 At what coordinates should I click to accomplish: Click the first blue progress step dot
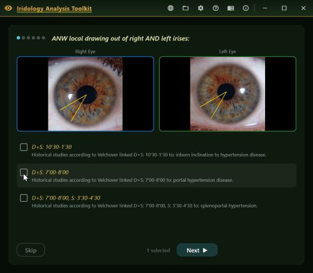18,38
